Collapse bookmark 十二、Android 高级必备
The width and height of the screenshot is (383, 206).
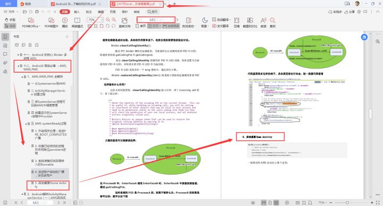tap(18, 66)
